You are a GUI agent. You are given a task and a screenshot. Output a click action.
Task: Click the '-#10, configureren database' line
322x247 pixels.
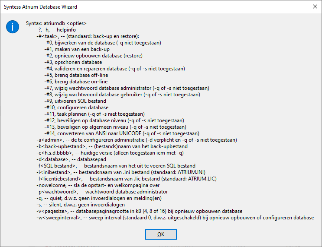point(76,108)
